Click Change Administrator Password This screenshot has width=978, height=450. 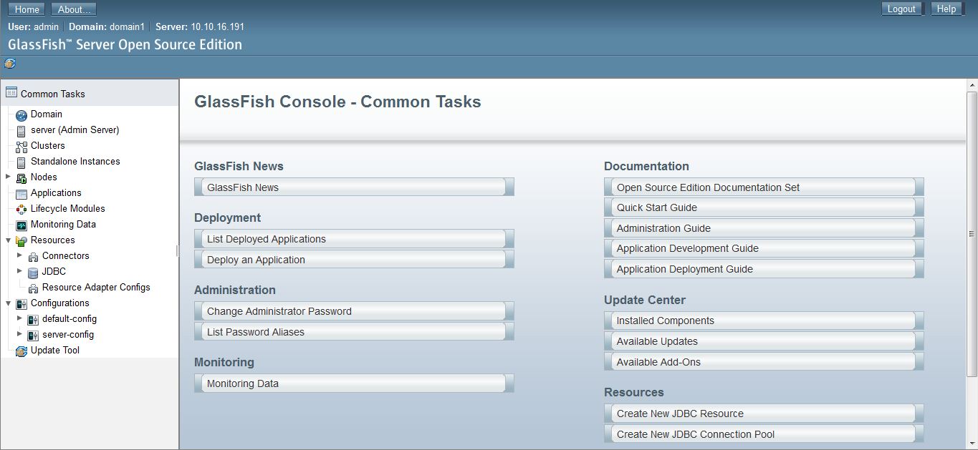tap(354, 311)
